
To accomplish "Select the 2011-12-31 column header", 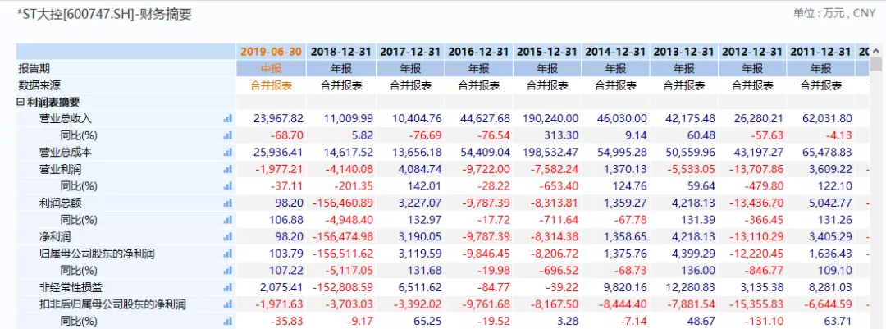I will [x=821, y=52].
